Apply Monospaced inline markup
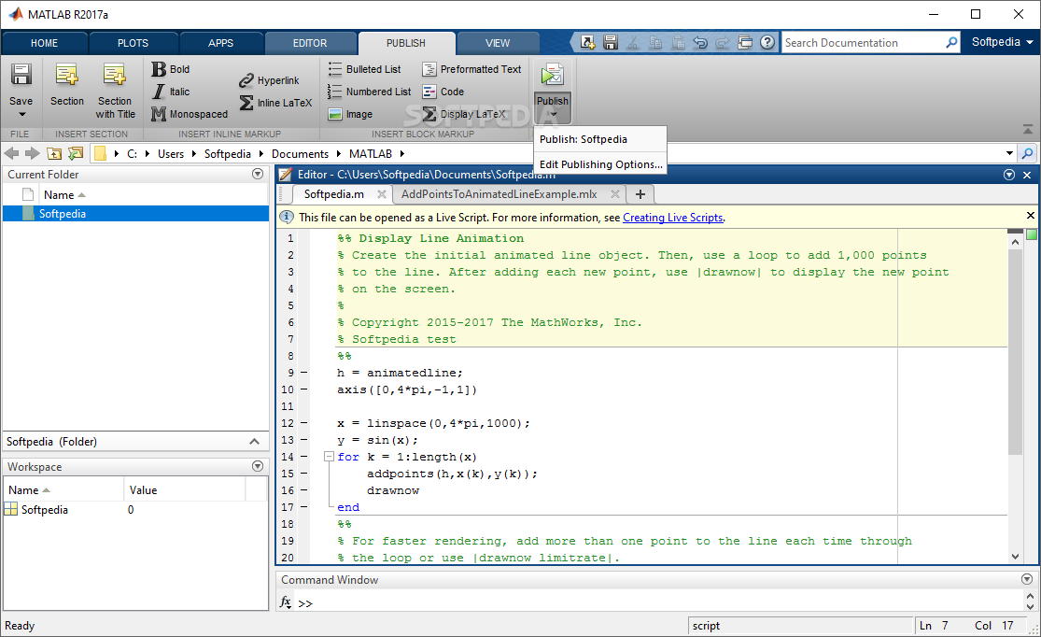 click(190, 114)
